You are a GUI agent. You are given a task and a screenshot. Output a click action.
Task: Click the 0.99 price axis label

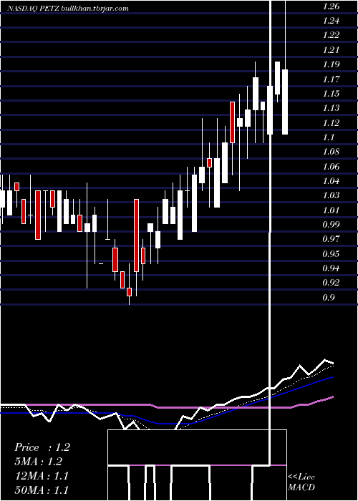[331, 224]
